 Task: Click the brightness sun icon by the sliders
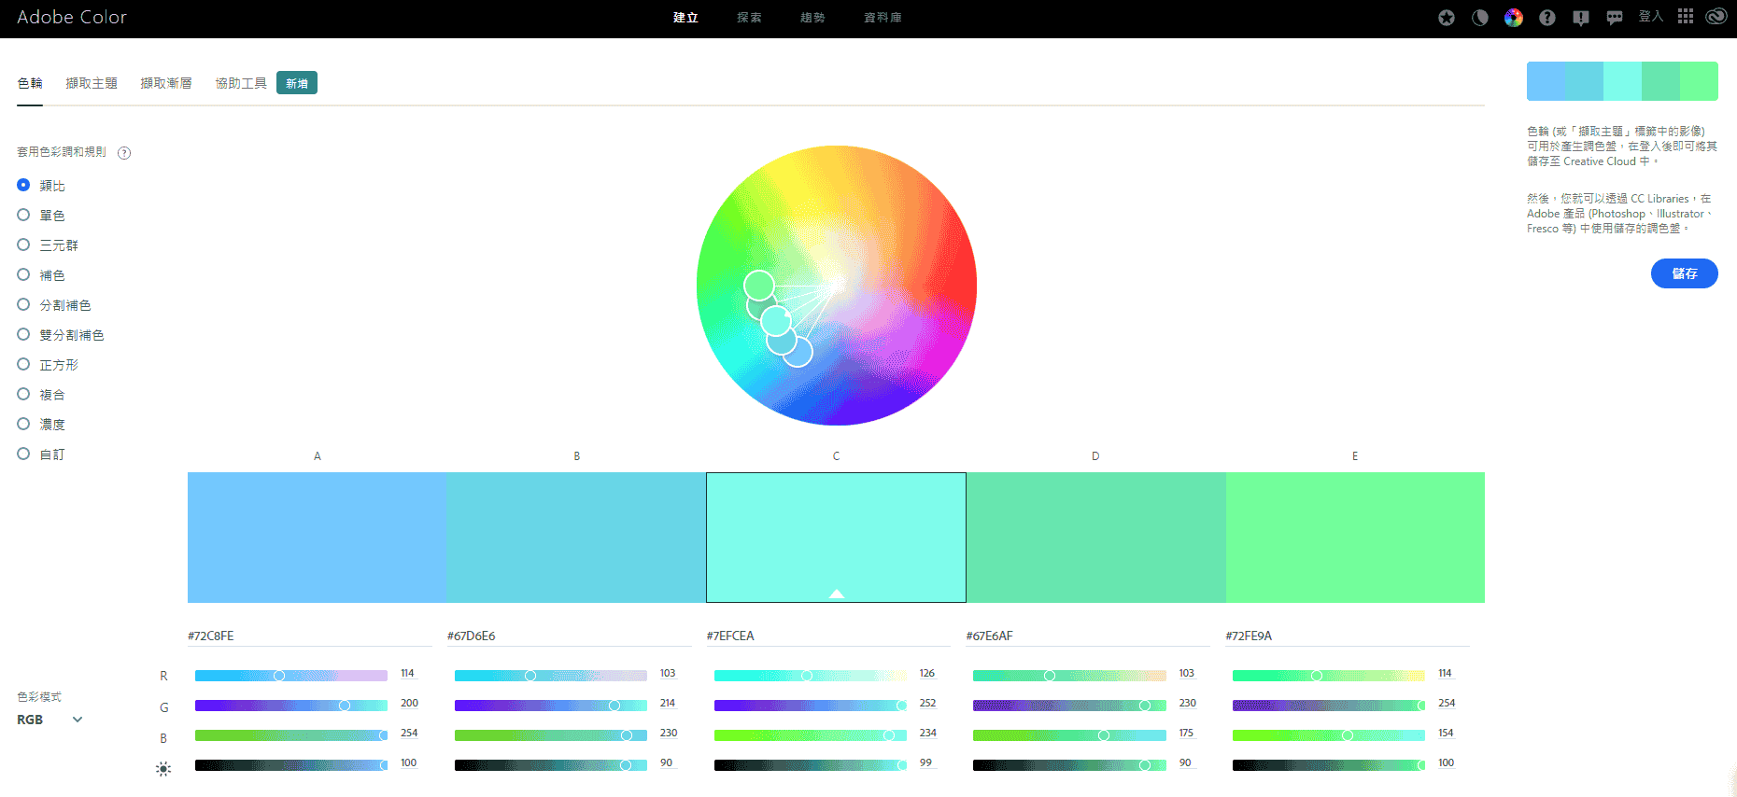click(x=163, y=769)
